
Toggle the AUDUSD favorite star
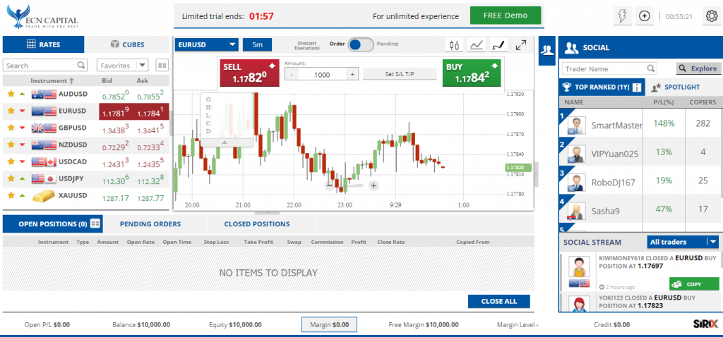click(11, 94)
